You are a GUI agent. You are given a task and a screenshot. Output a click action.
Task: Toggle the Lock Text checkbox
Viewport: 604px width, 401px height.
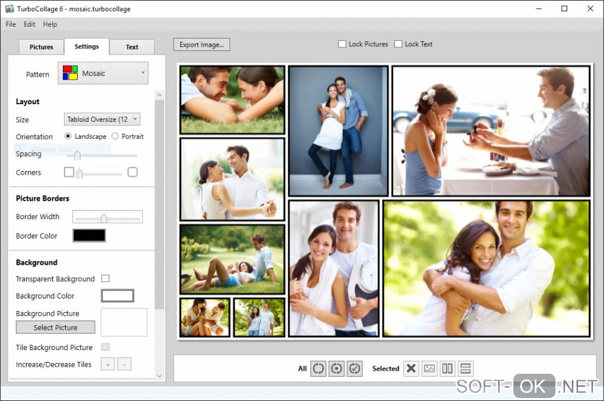[399, 44]
